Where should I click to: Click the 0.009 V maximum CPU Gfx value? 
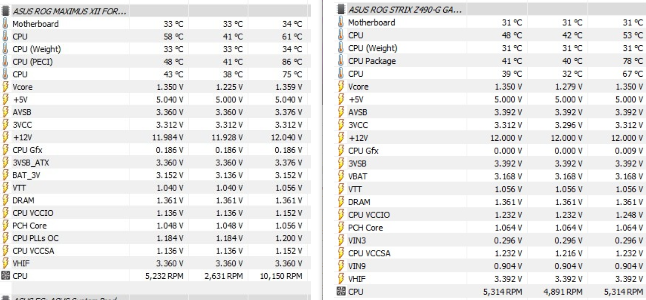point(629,151)
